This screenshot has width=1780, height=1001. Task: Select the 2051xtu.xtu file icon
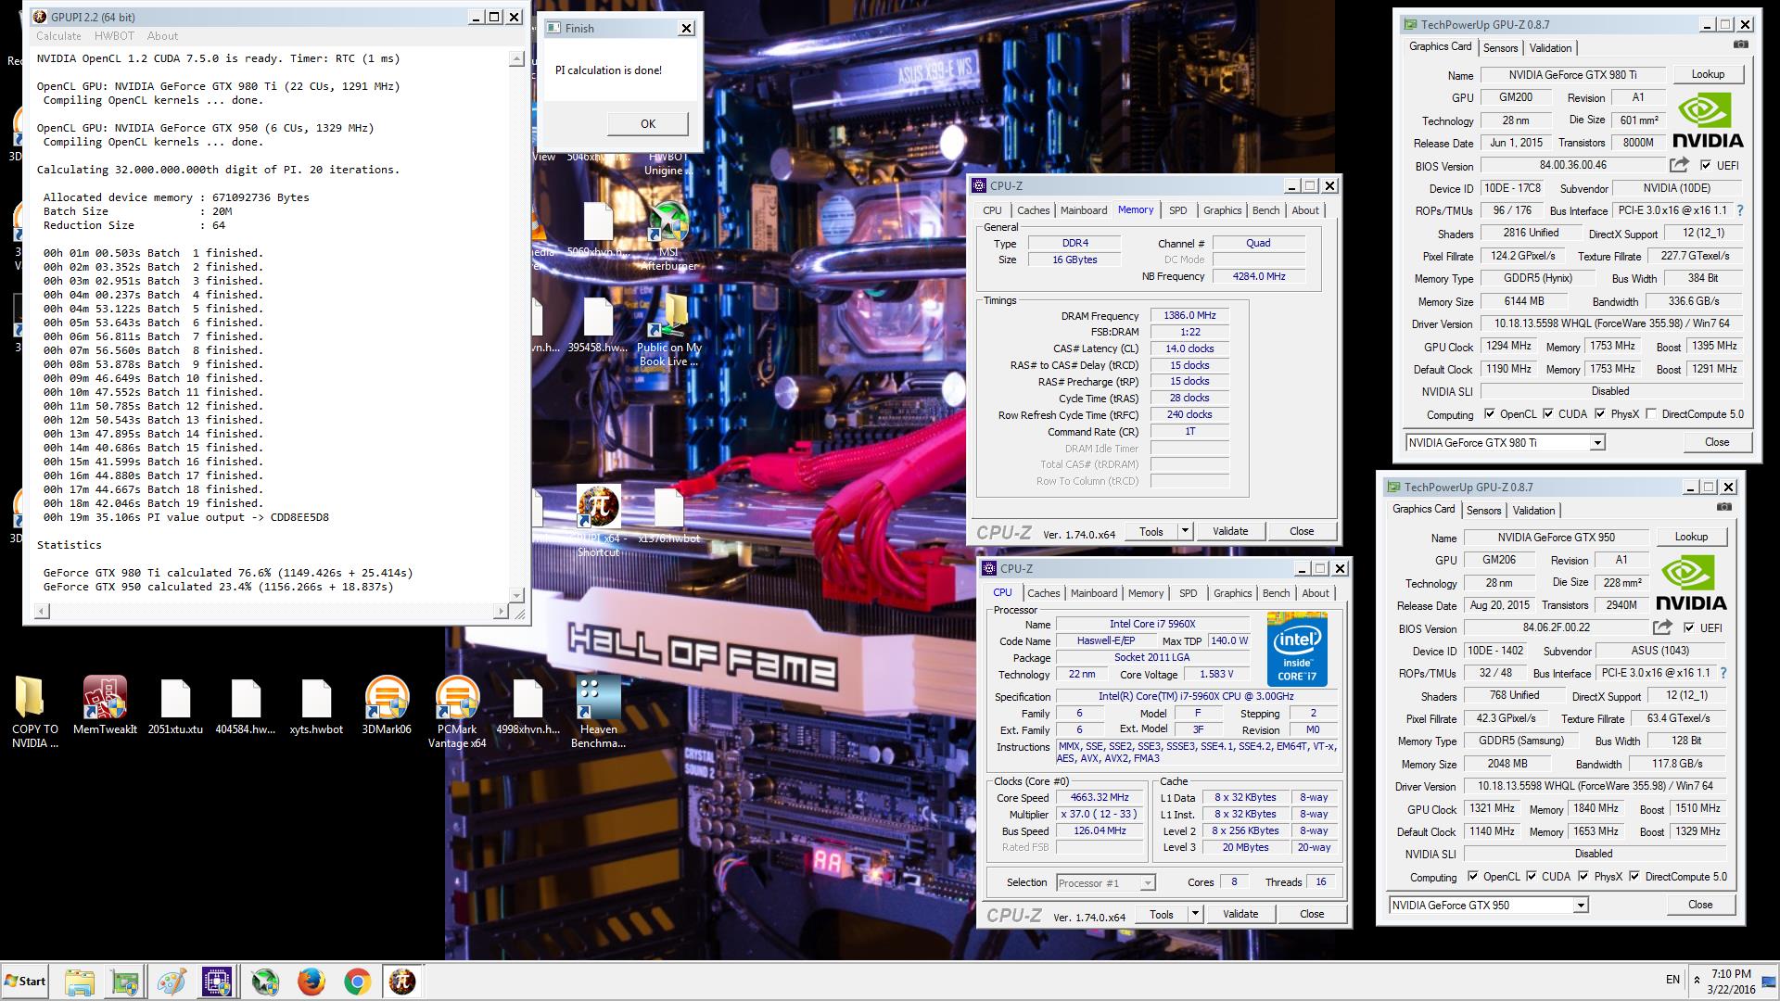pos(175,698)
